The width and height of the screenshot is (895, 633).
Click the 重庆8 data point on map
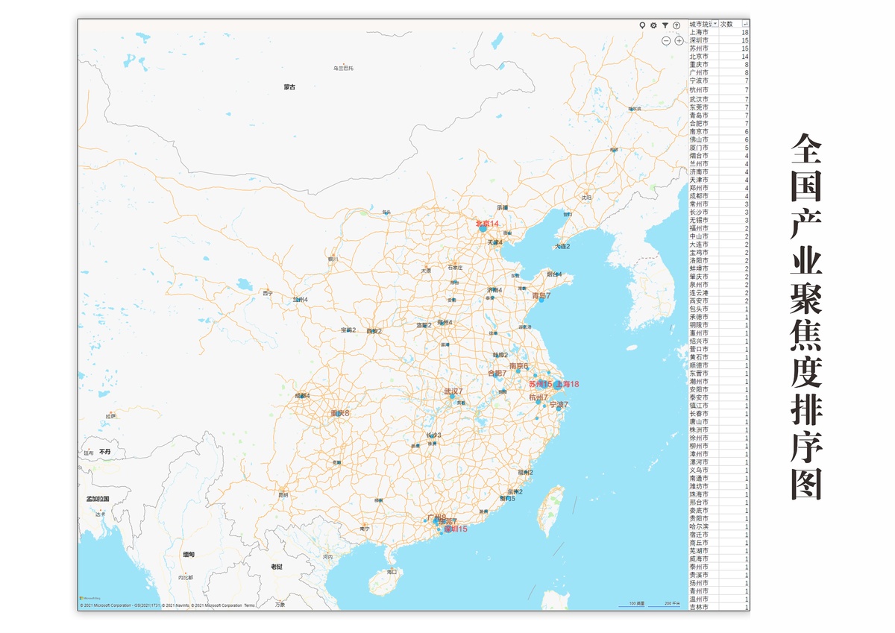pyautogui.click(x=340, y=413)
